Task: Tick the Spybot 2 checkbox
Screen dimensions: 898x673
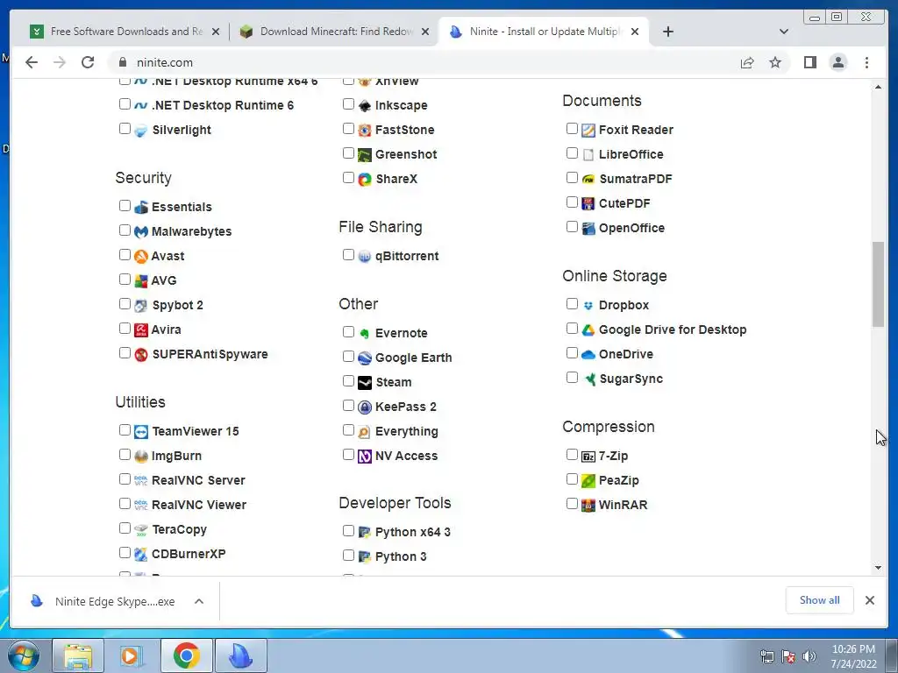Action: [125, 304]
